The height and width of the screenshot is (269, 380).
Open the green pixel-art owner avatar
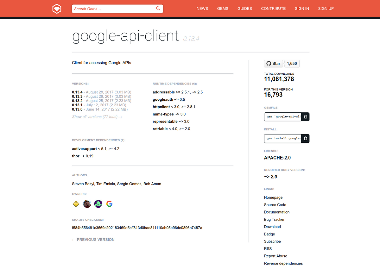pos(98,204)
